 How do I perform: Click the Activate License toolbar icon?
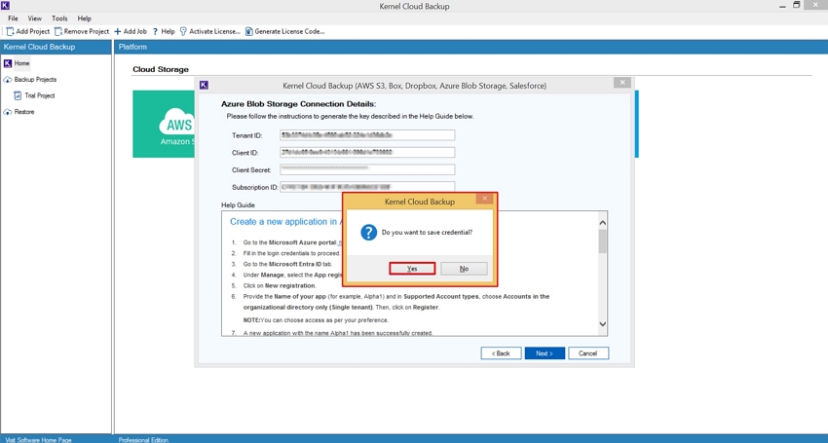point(183,32)
